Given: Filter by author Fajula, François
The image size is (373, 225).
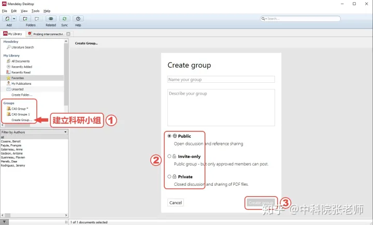Looking at the screenshot, I should point(11,145).
